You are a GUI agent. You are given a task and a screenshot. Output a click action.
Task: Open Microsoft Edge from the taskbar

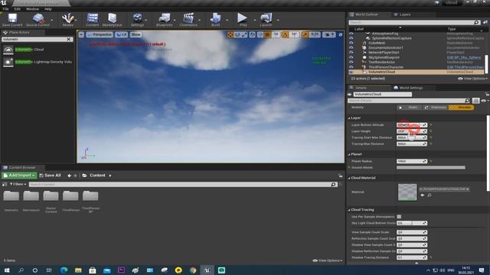[x=64, y=270]
